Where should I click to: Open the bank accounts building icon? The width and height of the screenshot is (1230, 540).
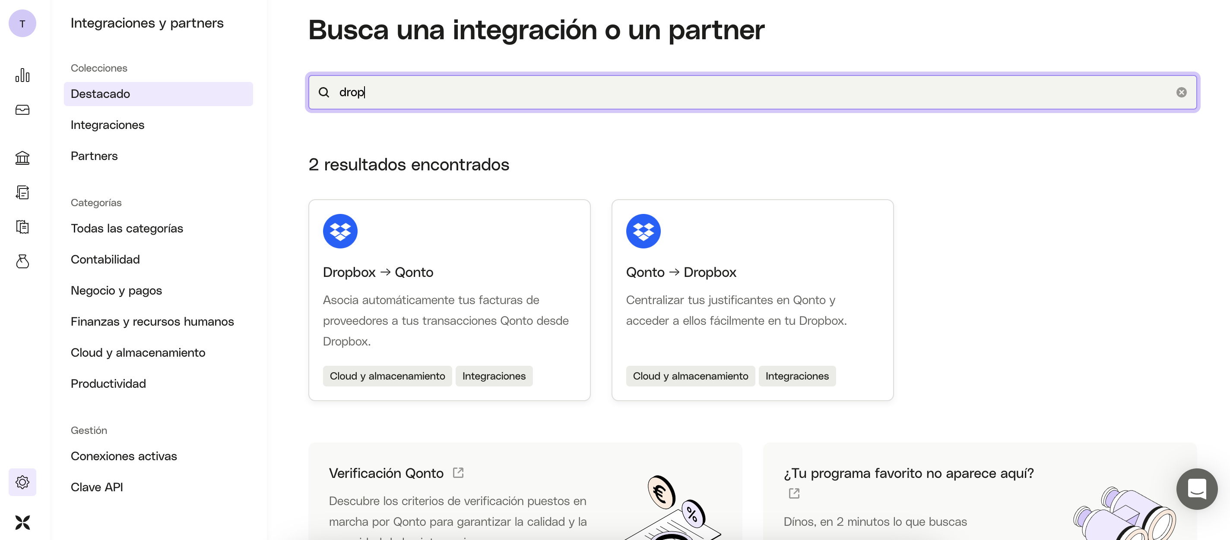(22, 158)
